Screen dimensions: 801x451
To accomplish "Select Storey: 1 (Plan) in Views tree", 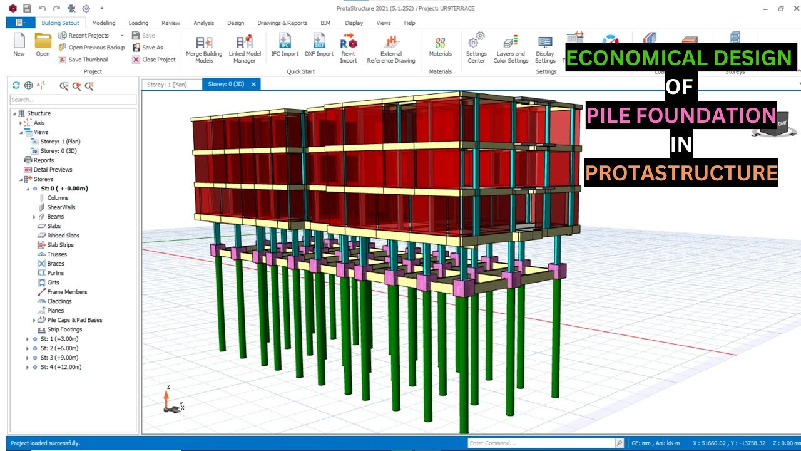I will [x=60, y=142].
